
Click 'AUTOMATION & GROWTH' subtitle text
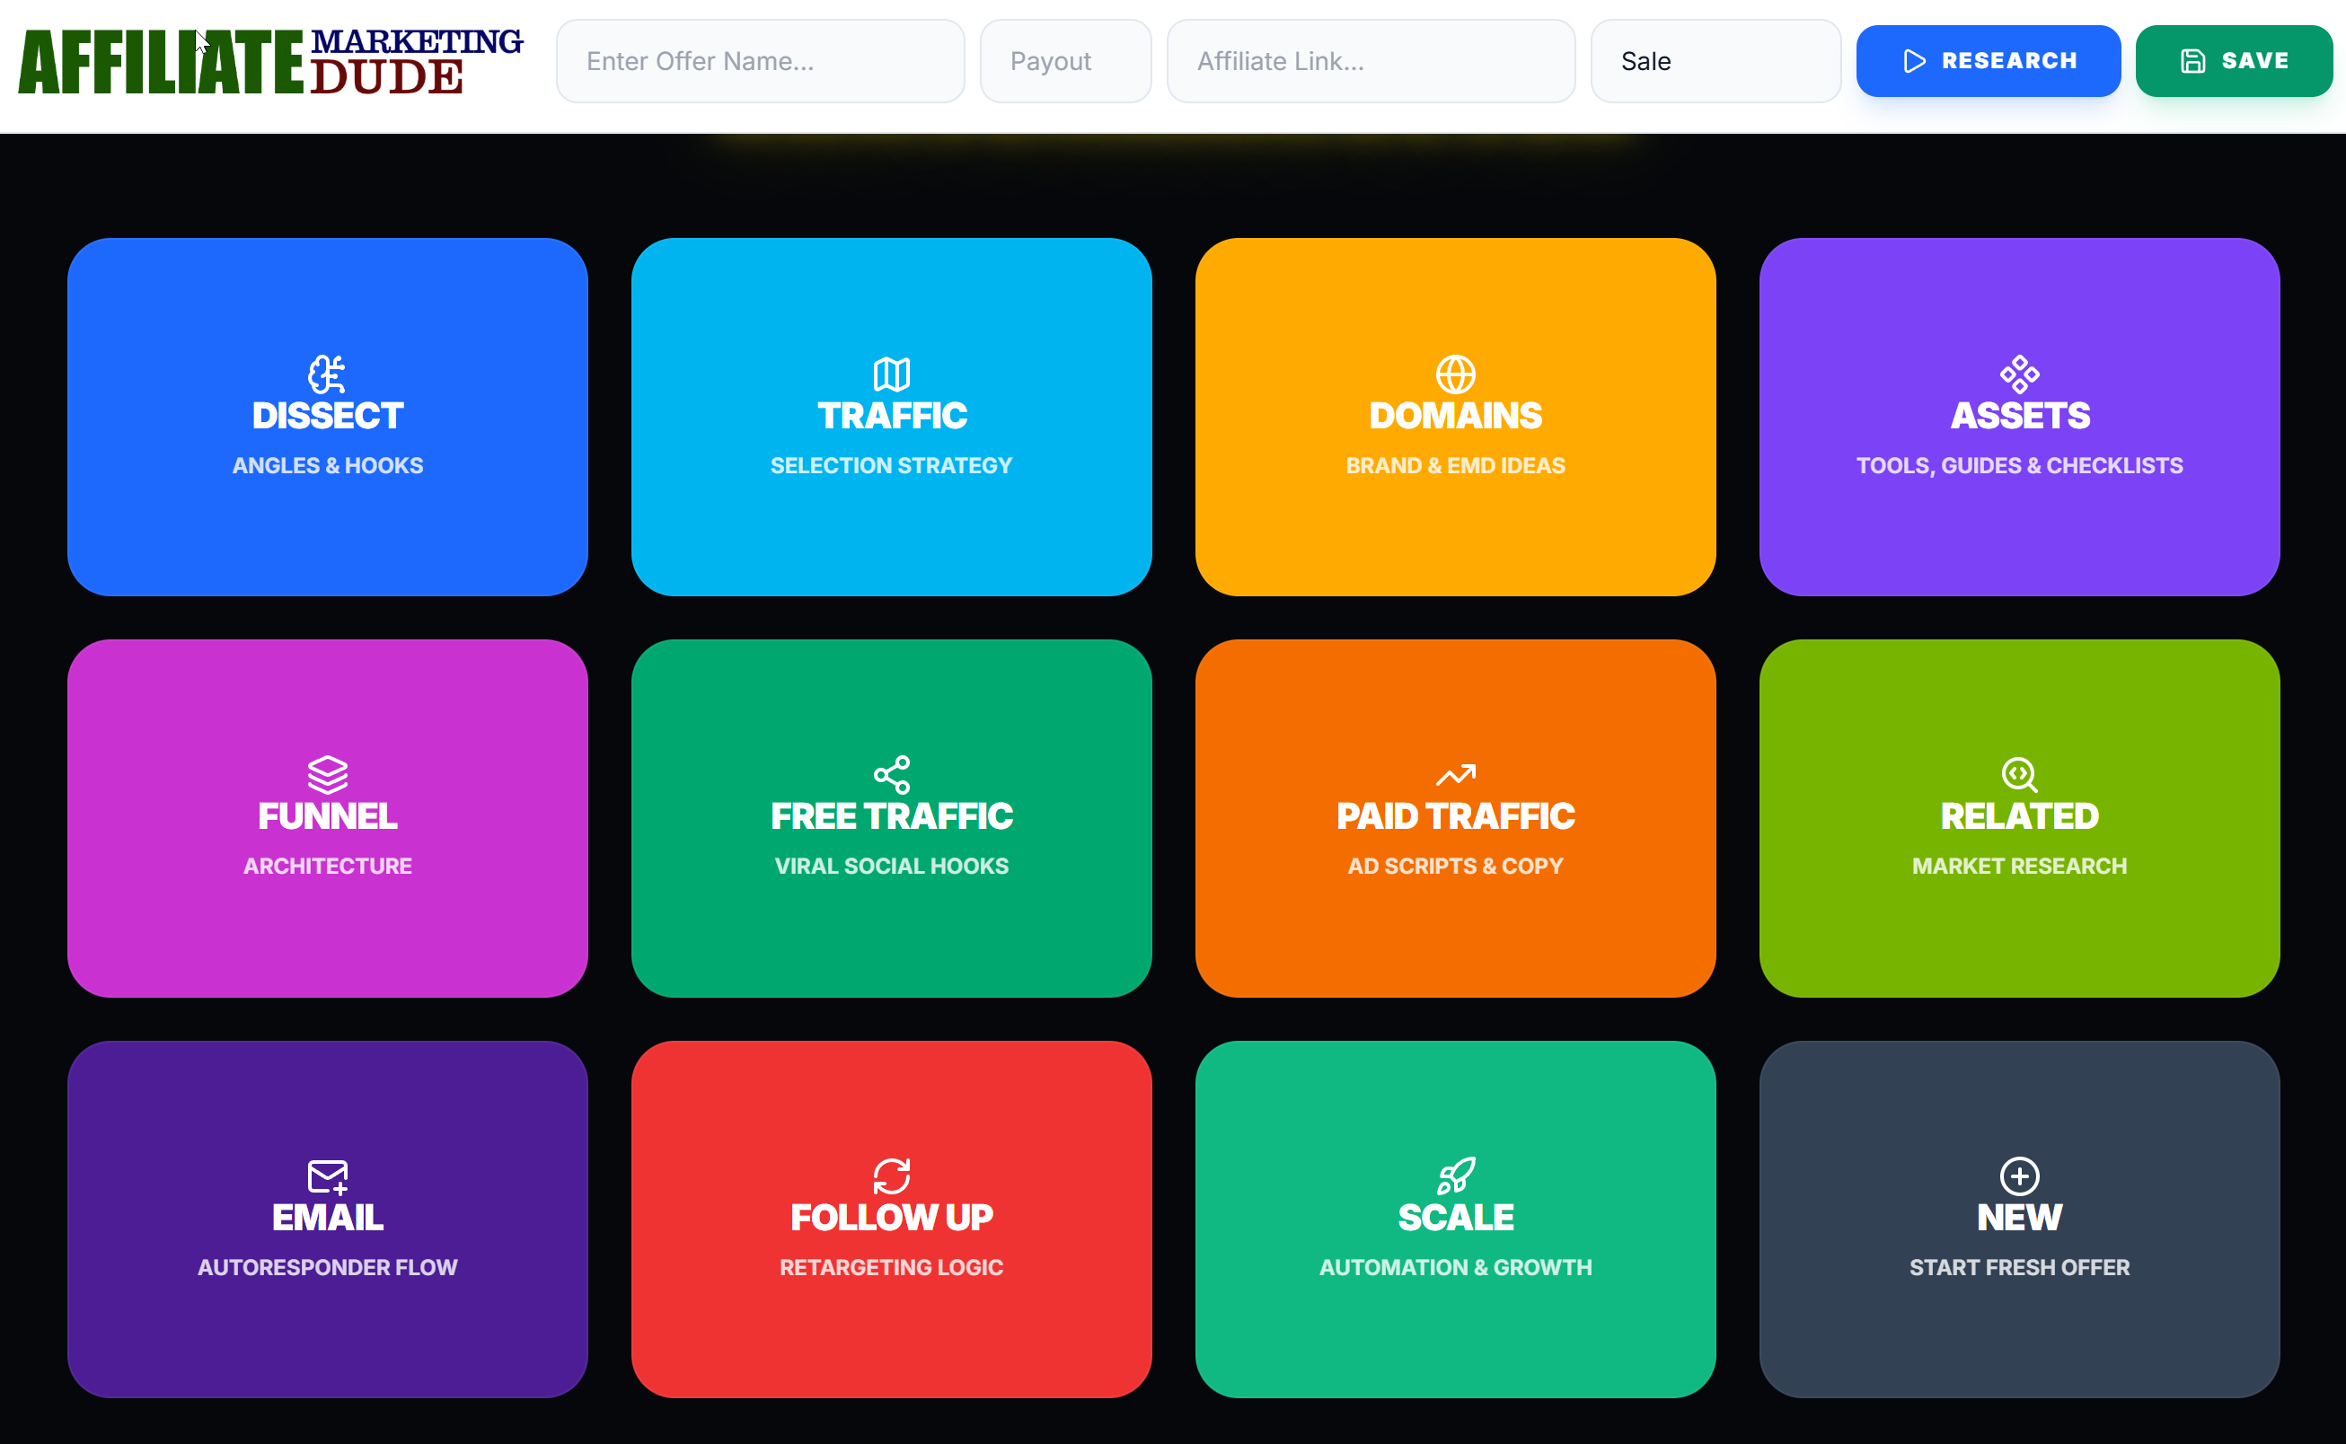tap(1455, 1266)
